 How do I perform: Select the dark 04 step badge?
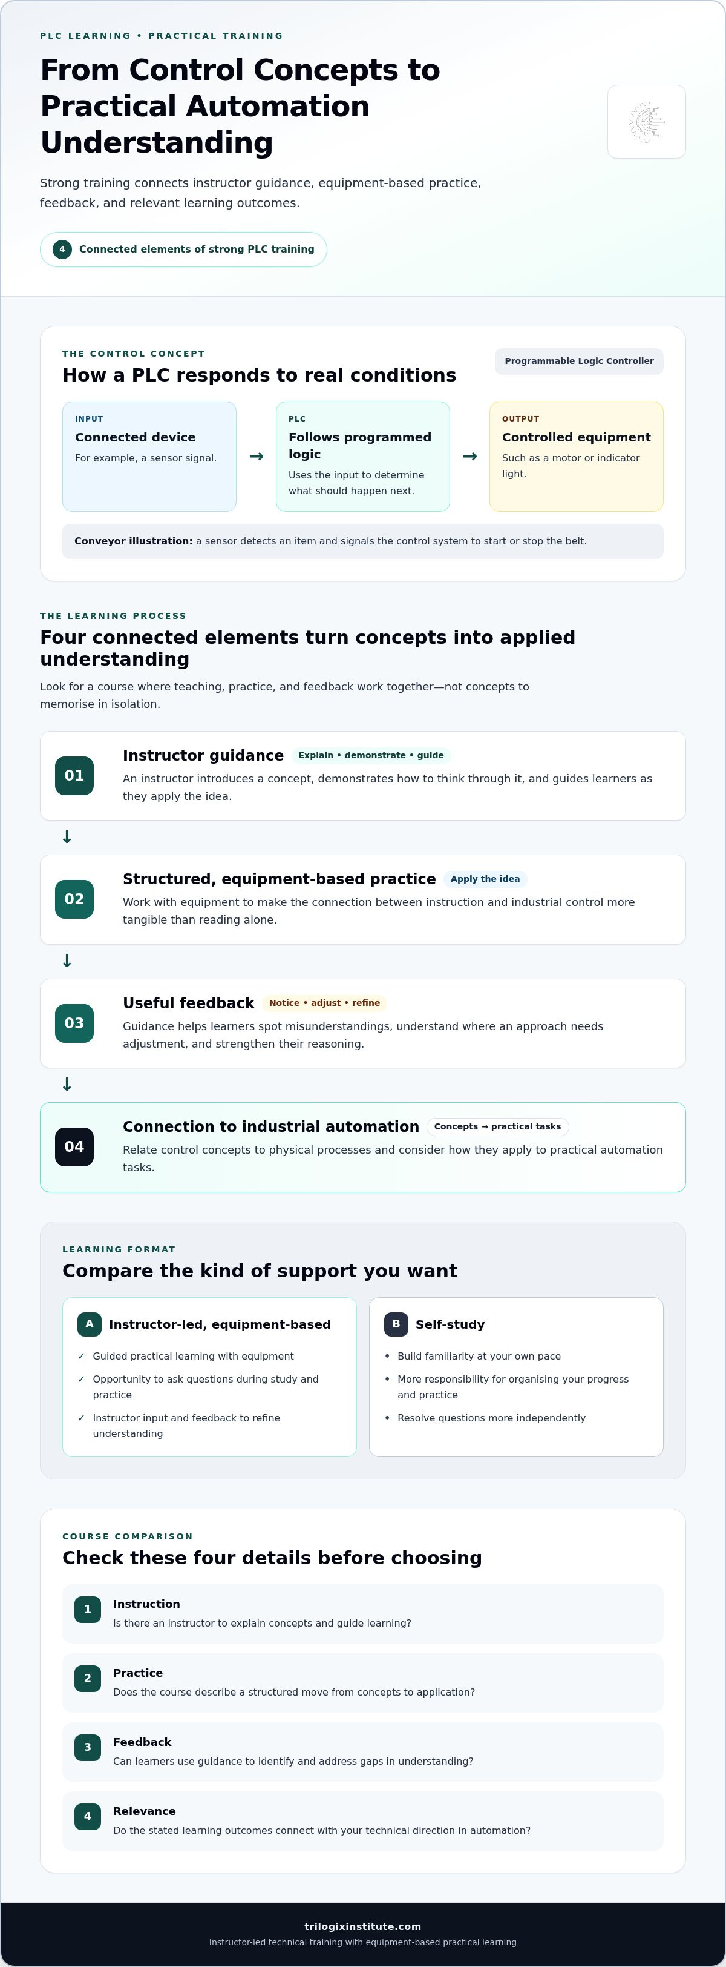[x=74, y=1146]
